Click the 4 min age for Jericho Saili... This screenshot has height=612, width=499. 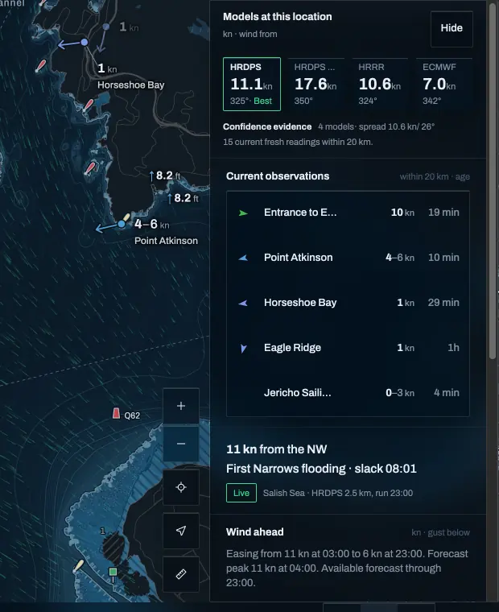(447, 393)
